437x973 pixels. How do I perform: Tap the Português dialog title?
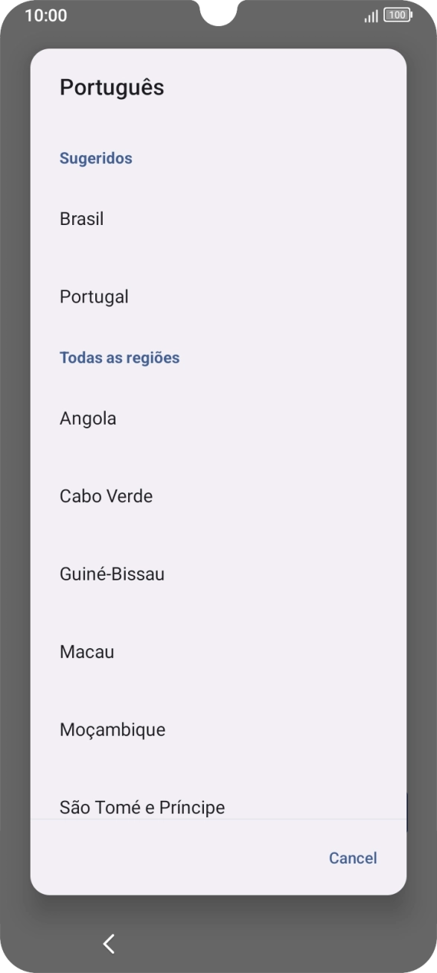coord(112,86)
